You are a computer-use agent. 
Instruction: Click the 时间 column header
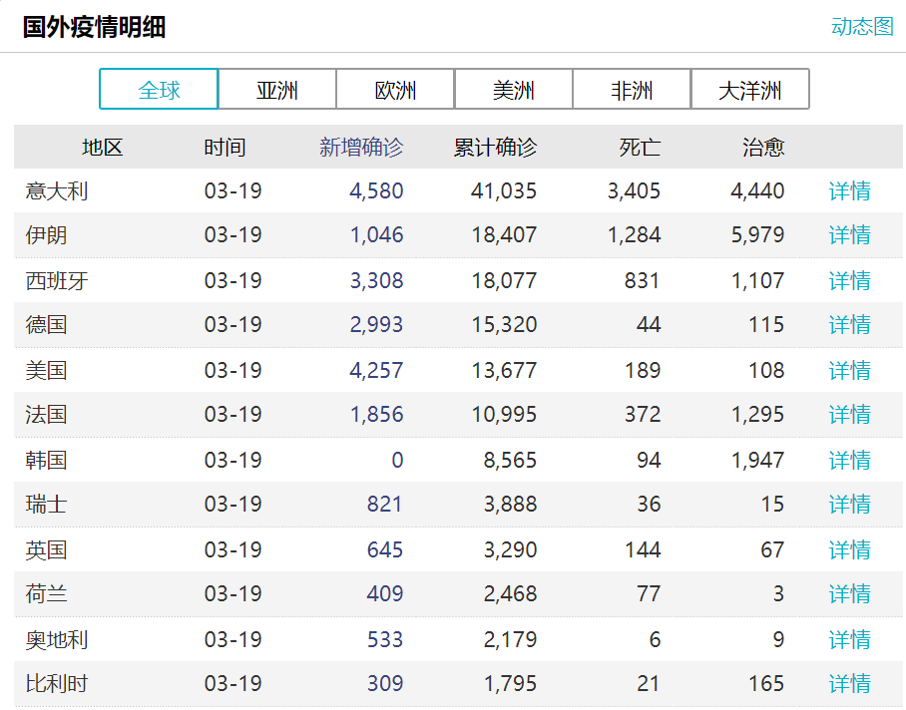pyautogui.click(x=225, y=148)
